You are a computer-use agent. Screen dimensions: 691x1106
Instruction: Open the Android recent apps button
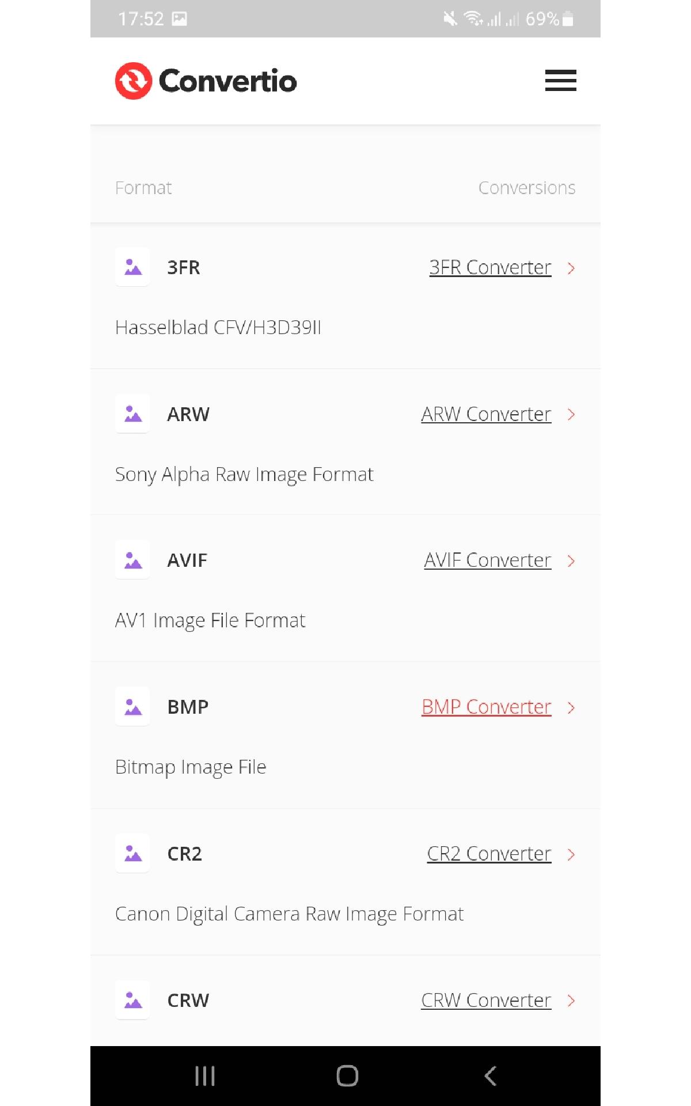(x=205, y=1075)
